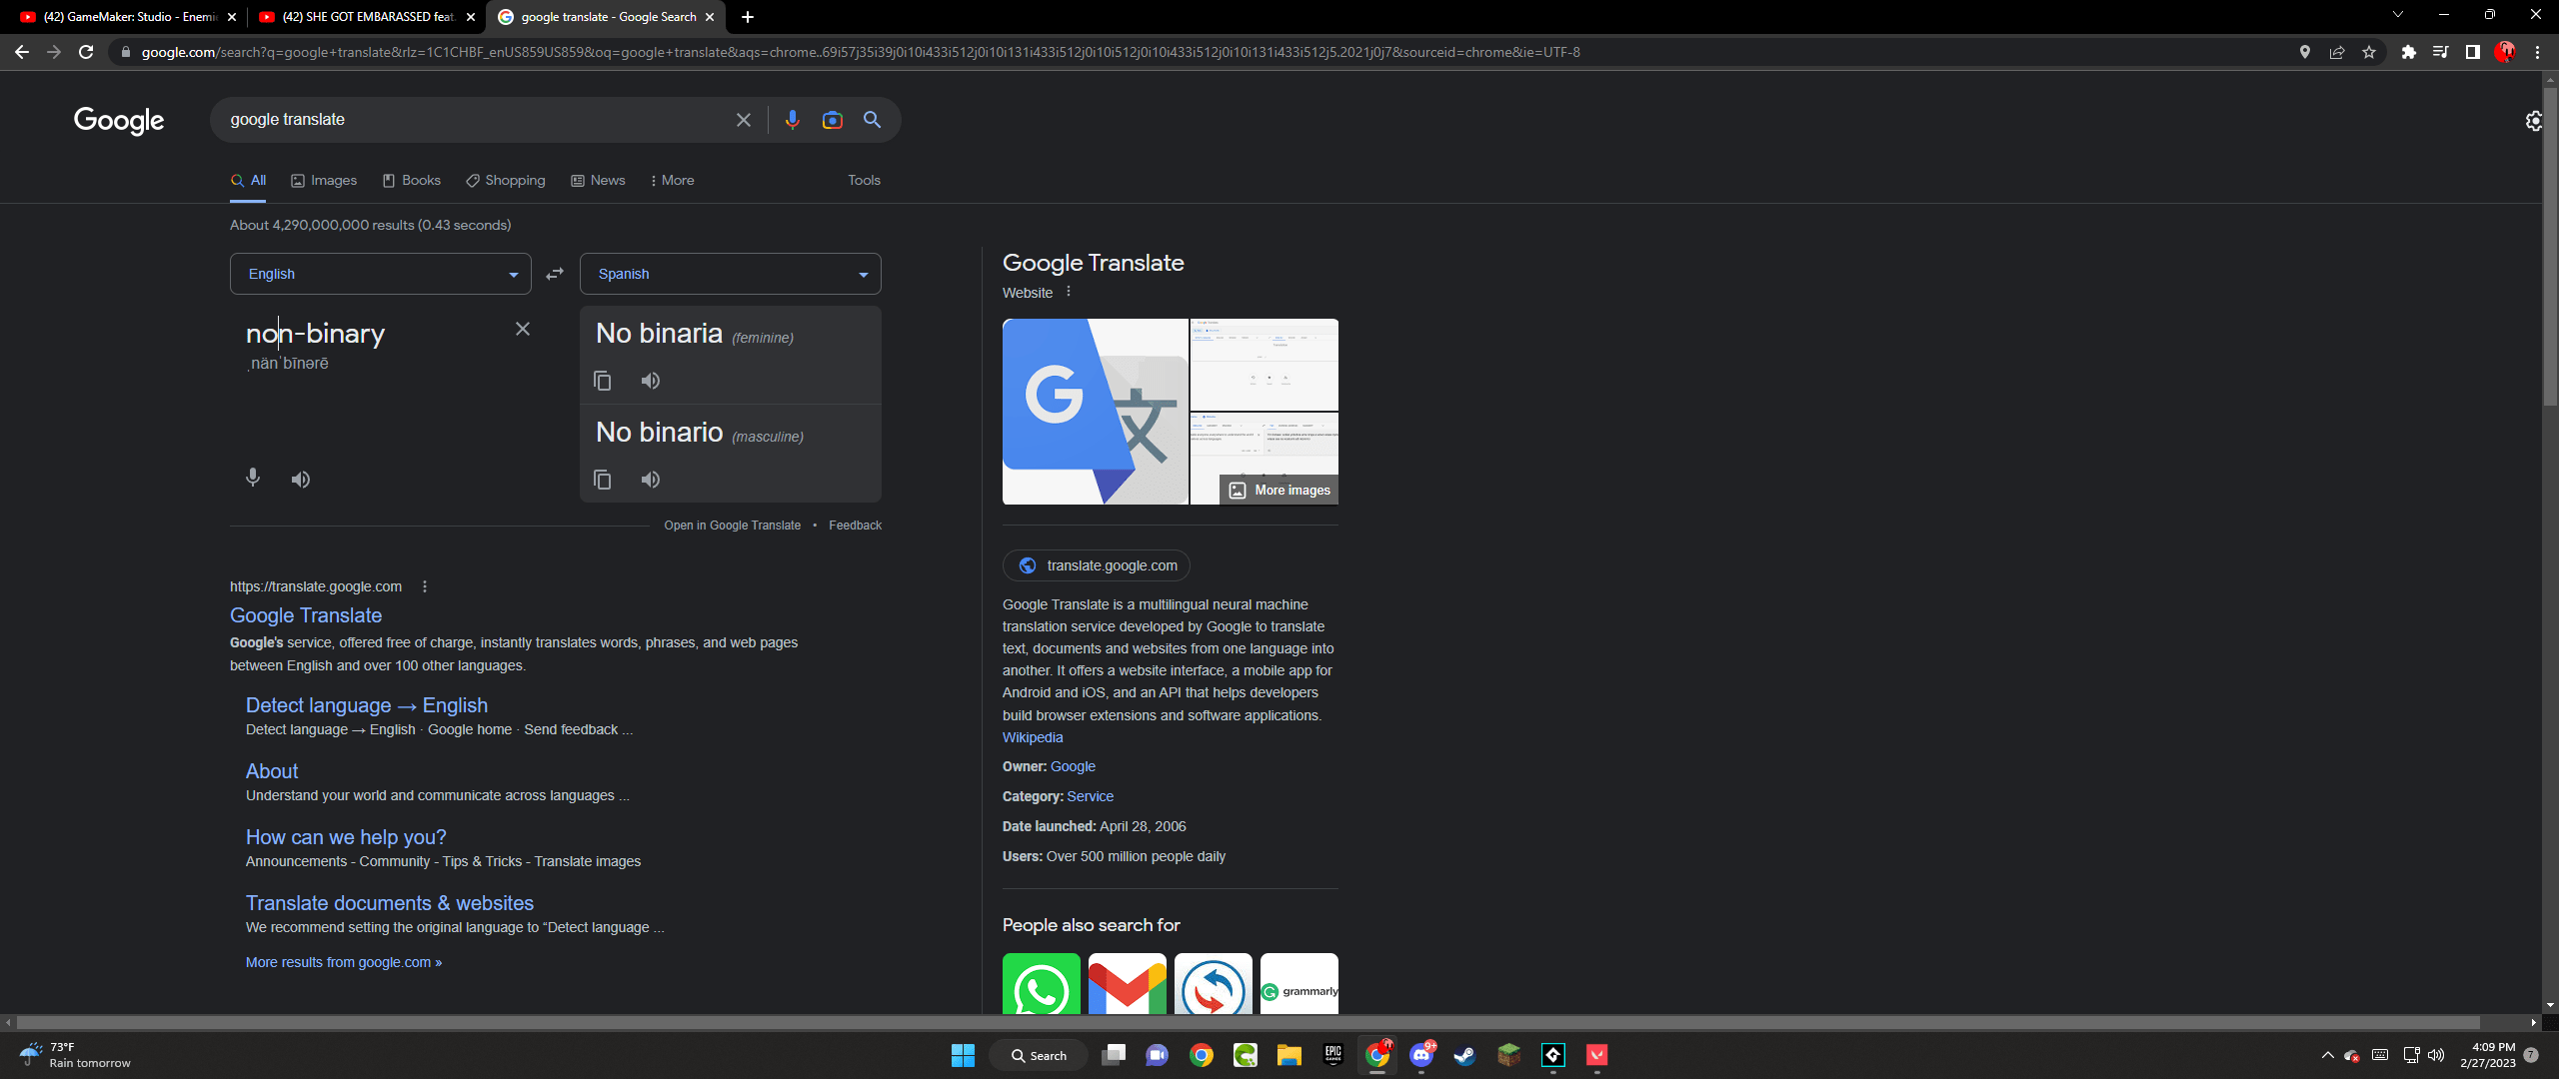Click microphone icon under source text
The width and height of the screenshot is (2559, 1079).
tap(253, 479)
